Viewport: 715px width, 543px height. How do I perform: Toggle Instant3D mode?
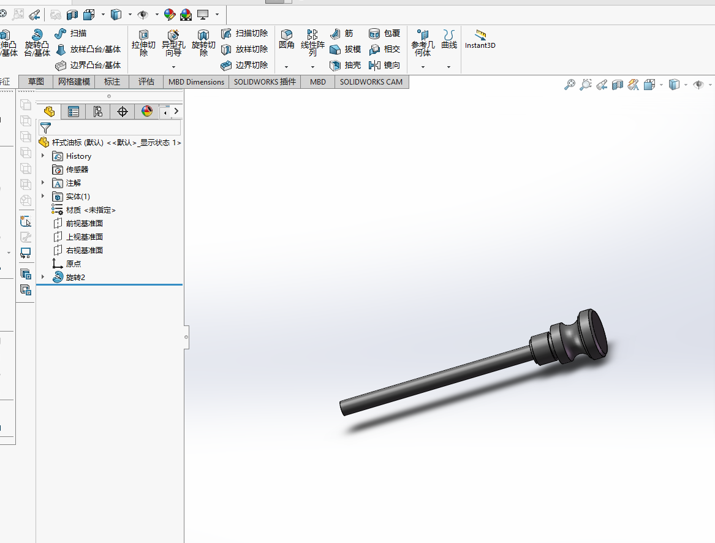click(x=480, y=39)
